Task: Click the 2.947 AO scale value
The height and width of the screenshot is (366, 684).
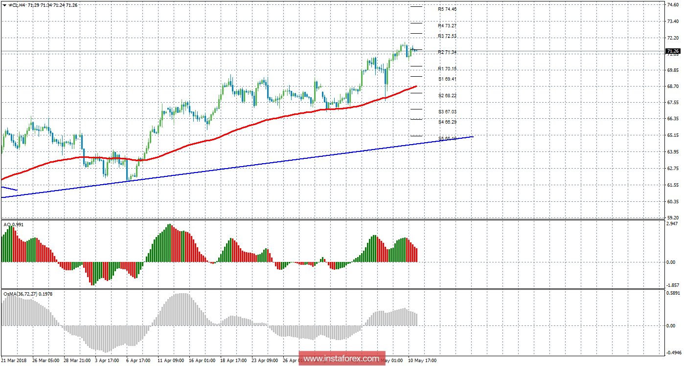Action: click(x=673, y=223)
